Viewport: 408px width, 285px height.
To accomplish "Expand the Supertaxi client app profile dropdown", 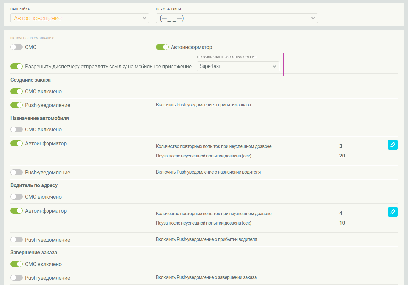I will point(238,66).
